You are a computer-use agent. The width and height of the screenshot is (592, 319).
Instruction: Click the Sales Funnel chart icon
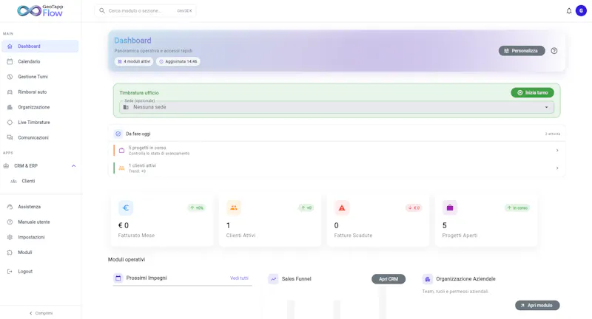pos(273,279)
